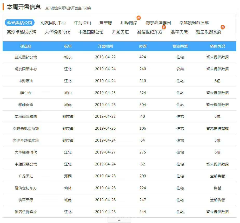
Task: Click 蓝光黑钻公馆 in the table's first row
Action: (26, 57)
